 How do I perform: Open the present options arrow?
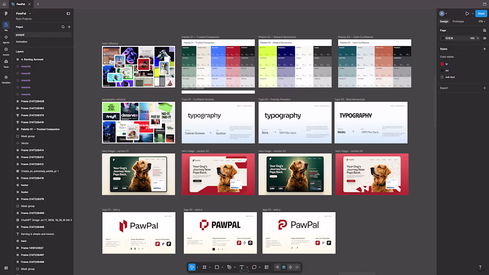pyautogui.click(x=473, y=14)
